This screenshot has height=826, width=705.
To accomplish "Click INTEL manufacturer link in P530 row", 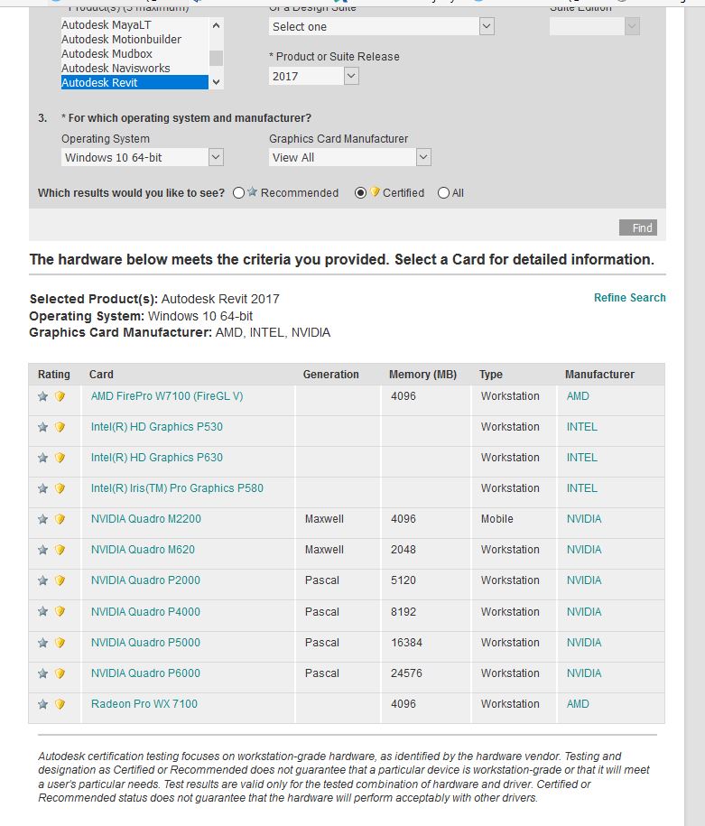I will [582, 427].
